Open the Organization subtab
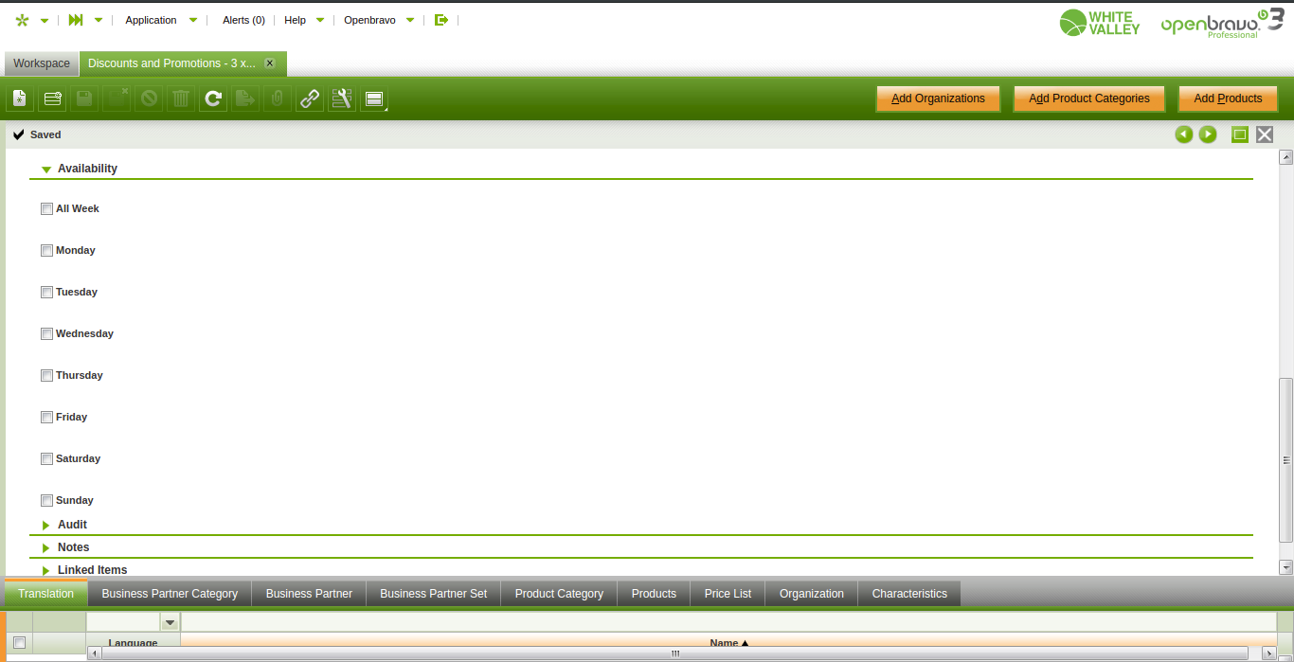Viewport: 1294px width, 662px height. click(811, 594)
